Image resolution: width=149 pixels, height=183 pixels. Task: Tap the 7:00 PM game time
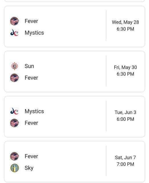[x=125, y=164]
